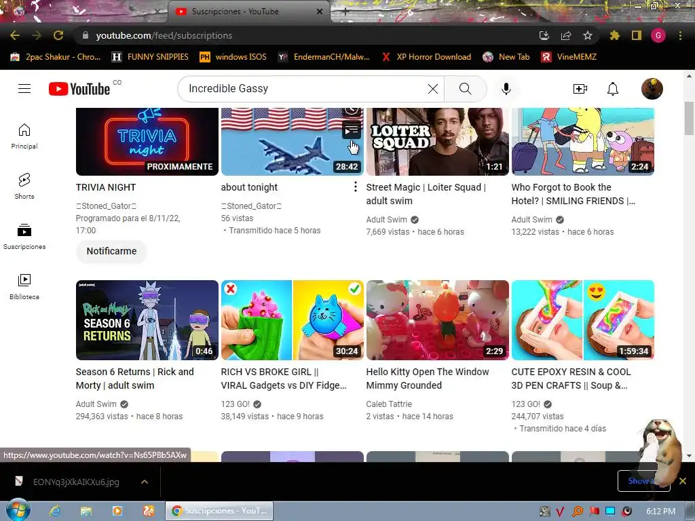Expand download options for EONYq3jXkAIKXu6.jpg
Screen dimensions: 695x521
(x=145, y=482)
